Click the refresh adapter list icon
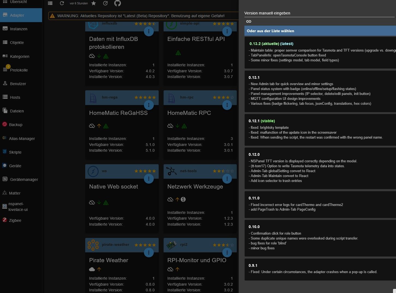 click(62, 3)
